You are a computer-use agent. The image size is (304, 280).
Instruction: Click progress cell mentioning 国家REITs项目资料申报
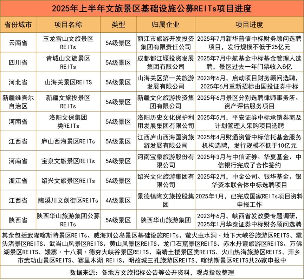[249, 200]
